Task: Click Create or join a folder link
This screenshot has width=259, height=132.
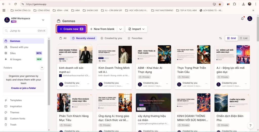Action: click(x=24, y=88)
